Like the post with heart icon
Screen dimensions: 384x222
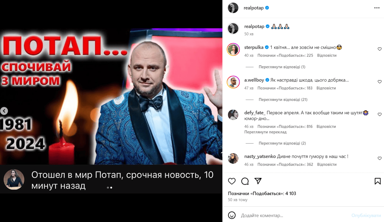point(232,181)
